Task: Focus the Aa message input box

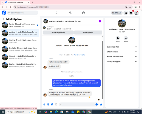Action: click(77, 105)
